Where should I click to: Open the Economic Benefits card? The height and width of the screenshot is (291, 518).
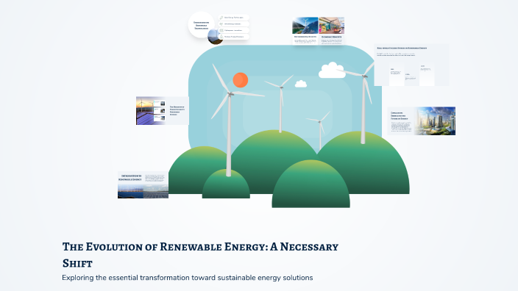click(331, 31)
